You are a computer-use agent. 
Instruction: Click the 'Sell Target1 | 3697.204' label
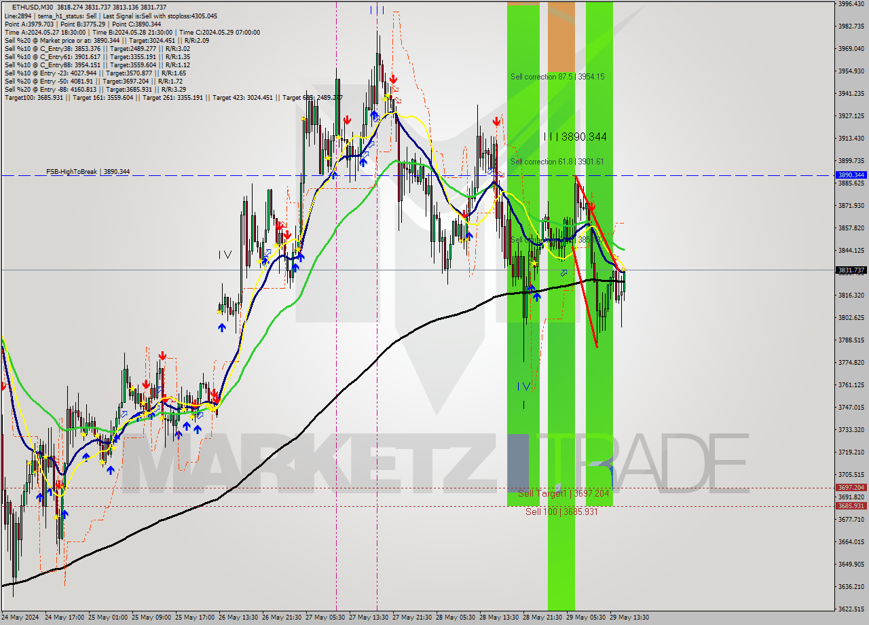coord(563,493)
